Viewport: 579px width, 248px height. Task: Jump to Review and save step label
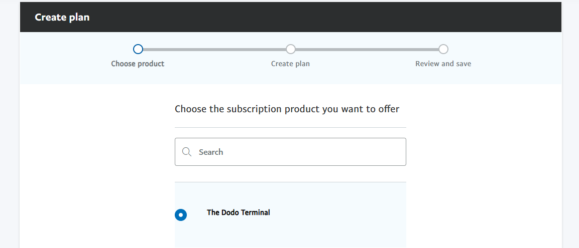coord(443,64)
